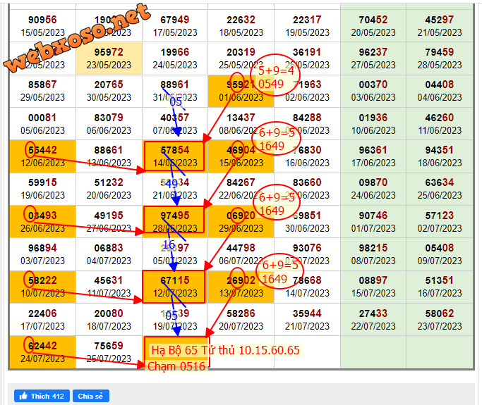Select the cell 22317 dated 19/05/2023
Screen dimensions: 482x405
307,26
